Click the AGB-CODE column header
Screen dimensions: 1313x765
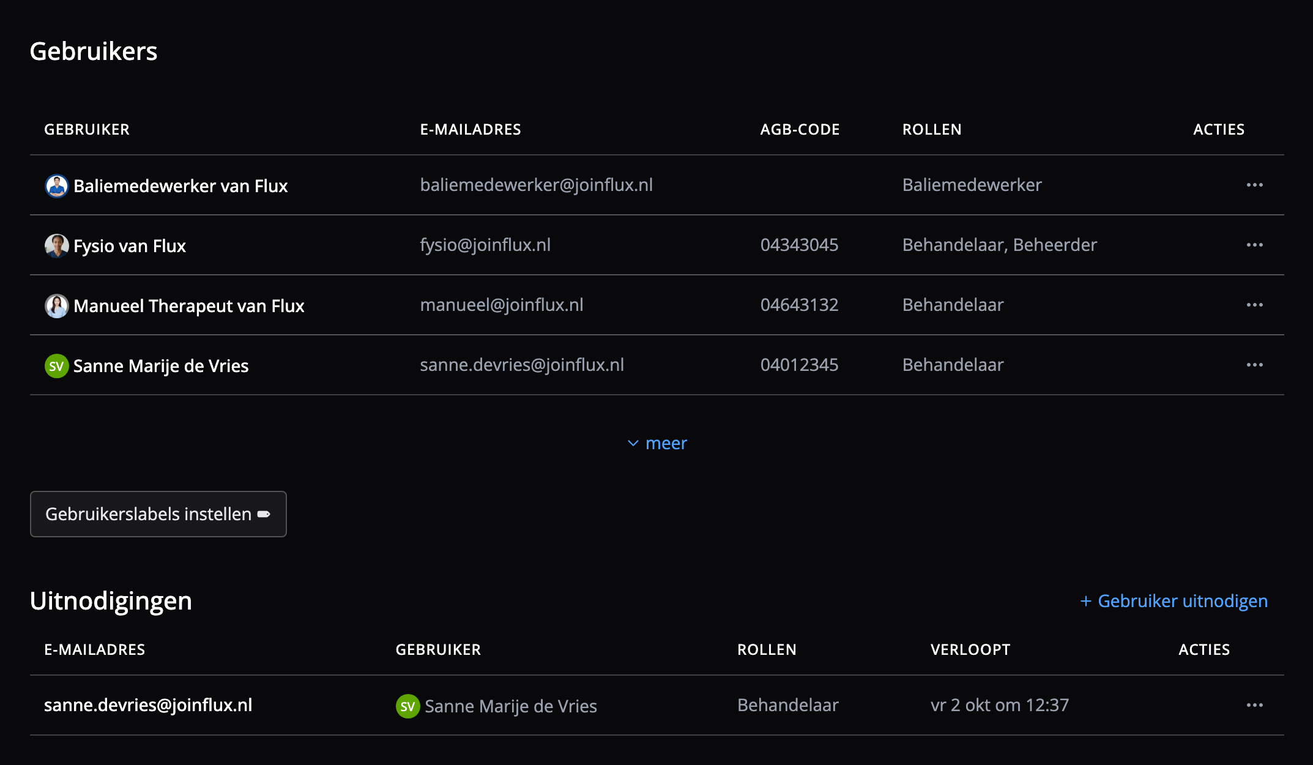pos(800,129)
